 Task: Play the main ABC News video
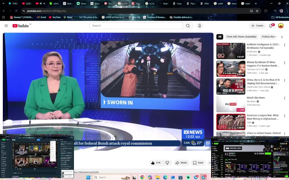[x=108, y=92]
